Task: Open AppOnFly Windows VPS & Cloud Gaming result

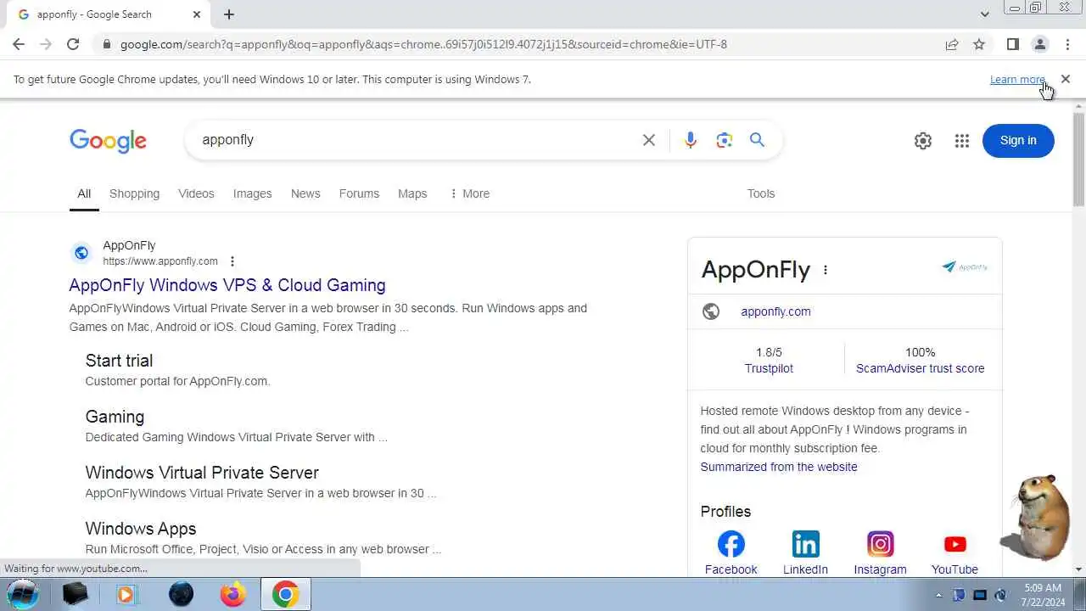Action: tap(227, 285)
